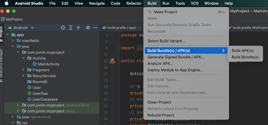Image resolution: width=268 pixels, height=125 pixels.
Task: Collapse the Activity package
Action: [x=23, y=58]
